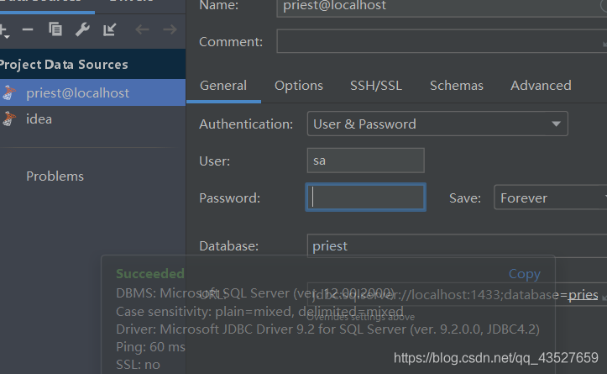
Task: Switch to the Options tab
Action: tap(298, 86)
